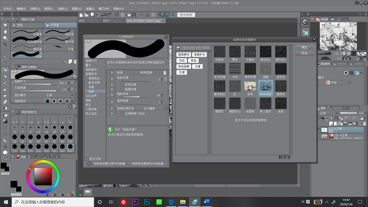Open Microsoft Edge from the taskbar
The height and width of the screenshot is (207, 368).
[x=171, y=202]
